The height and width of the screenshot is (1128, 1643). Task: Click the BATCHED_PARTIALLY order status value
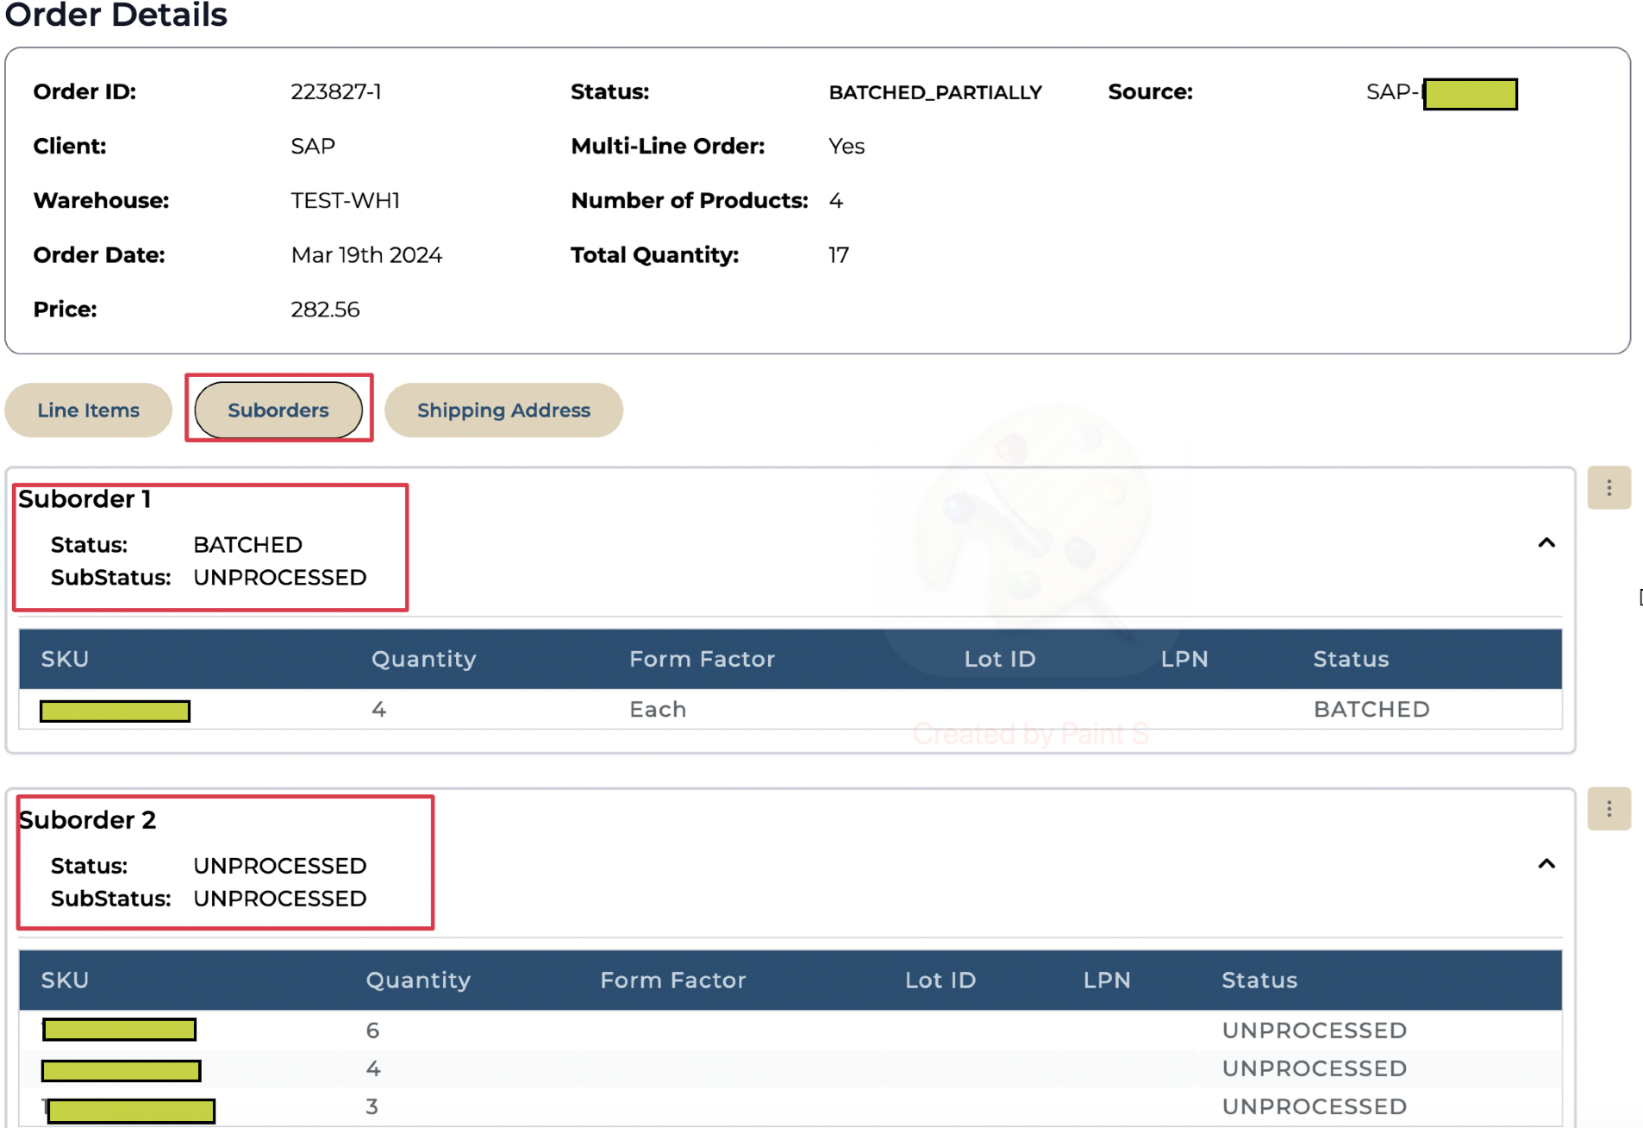tap(935, 92)
